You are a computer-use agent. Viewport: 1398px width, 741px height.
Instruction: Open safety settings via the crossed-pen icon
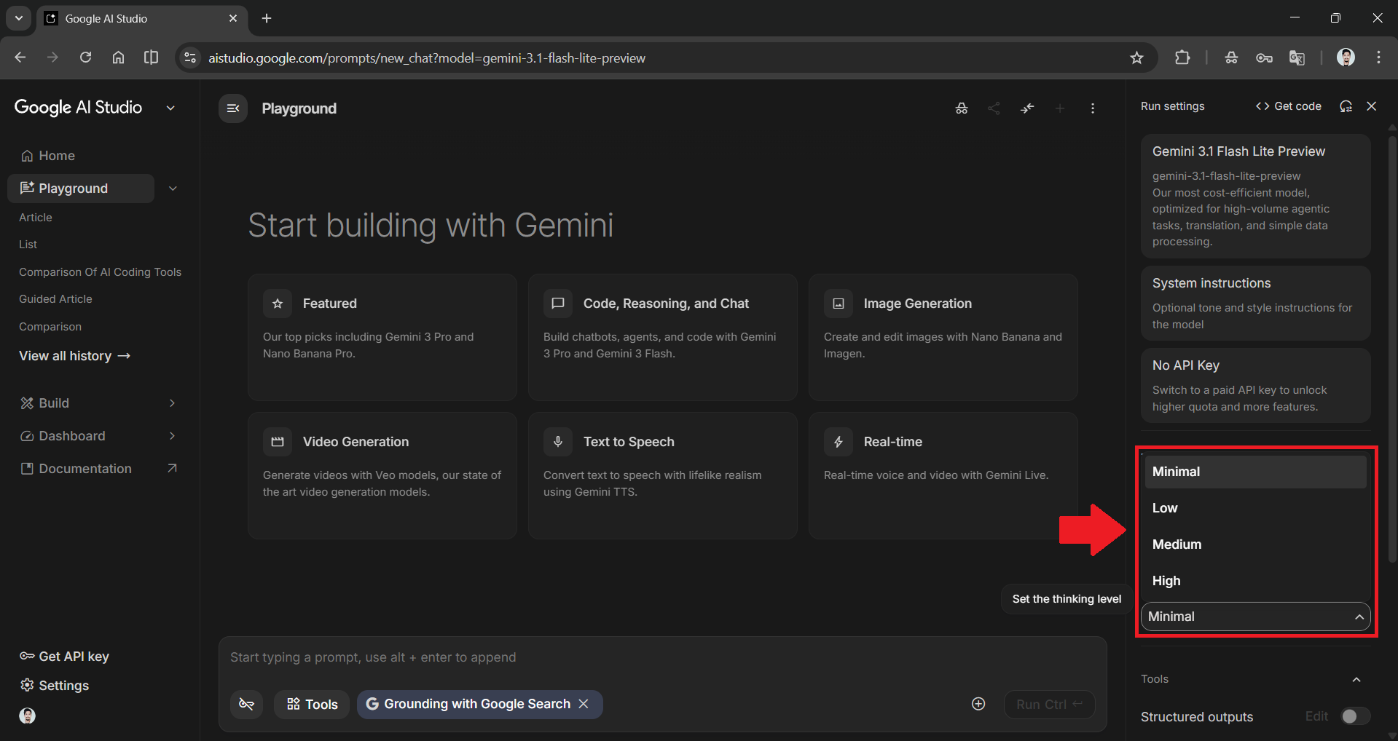click(x=247, y=704)
